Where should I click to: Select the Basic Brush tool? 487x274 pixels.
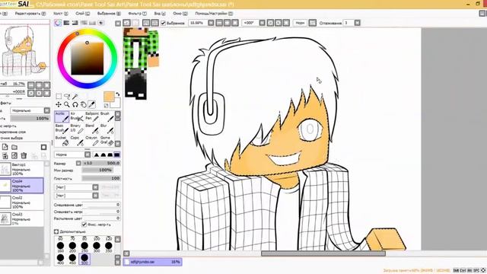(62, 129)
